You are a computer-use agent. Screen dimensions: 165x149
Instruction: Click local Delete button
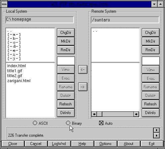[66, 95]
